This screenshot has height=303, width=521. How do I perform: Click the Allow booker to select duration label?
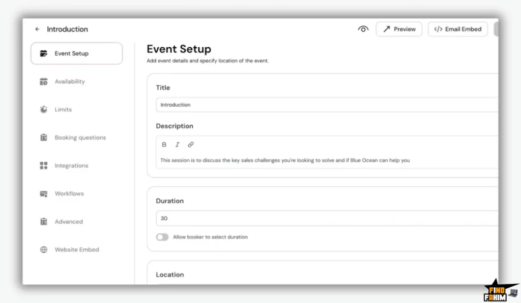pyautogui.click(x=210, y=237)
